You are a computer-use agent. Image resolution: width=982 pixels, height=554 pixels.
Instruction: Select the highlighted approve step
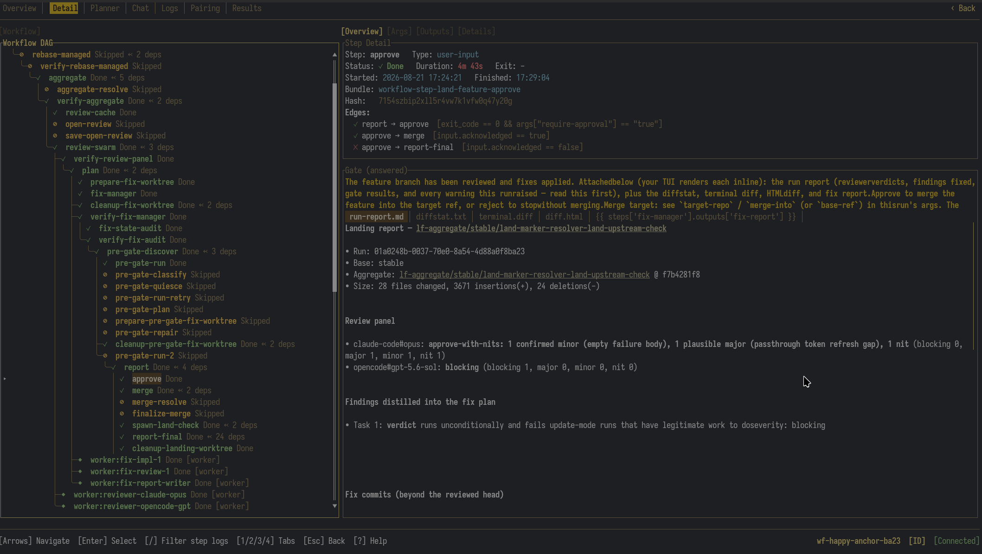[x=147, y=379]
